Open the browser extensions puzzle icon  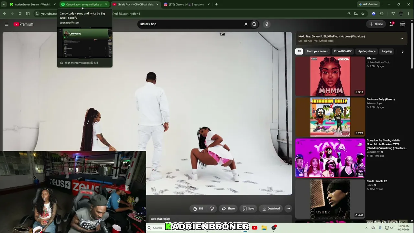[x=381, y=14]
